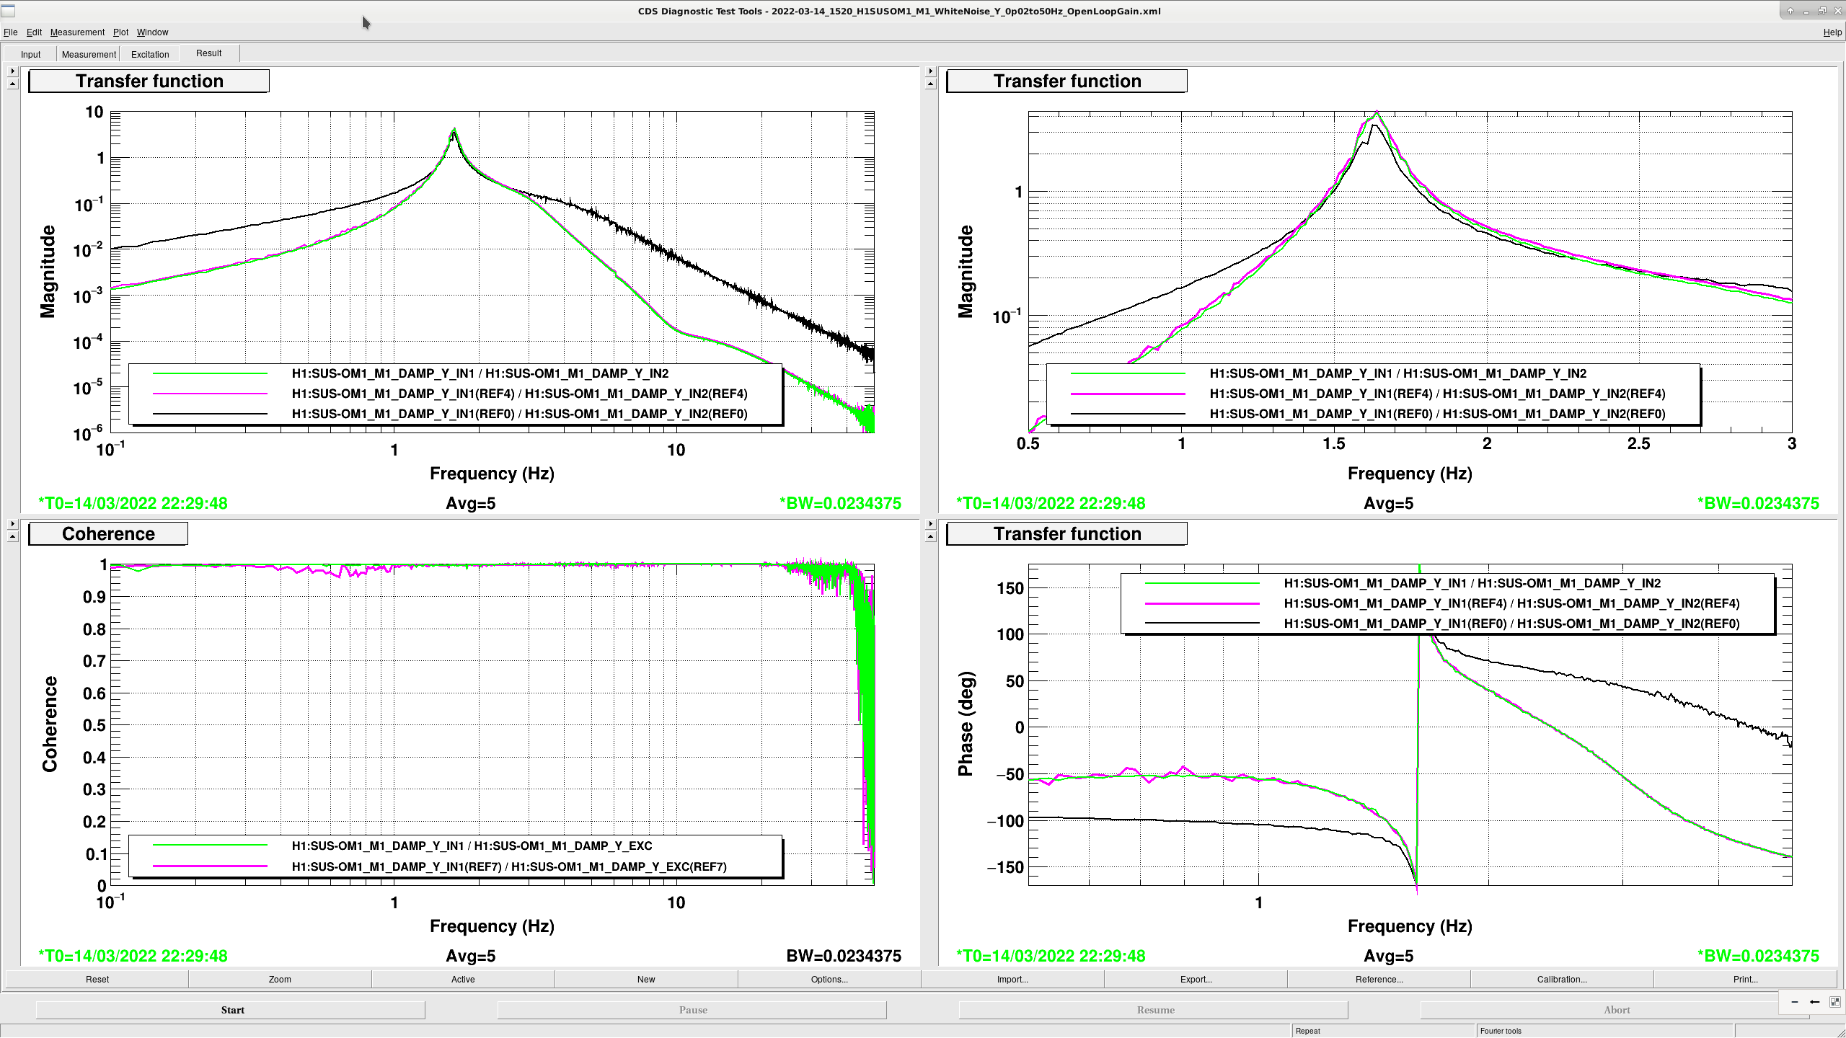Open the Measurement menu in menu bar
The height and width of the screenshot is (1038, 1846).
[x=77, y=32]
